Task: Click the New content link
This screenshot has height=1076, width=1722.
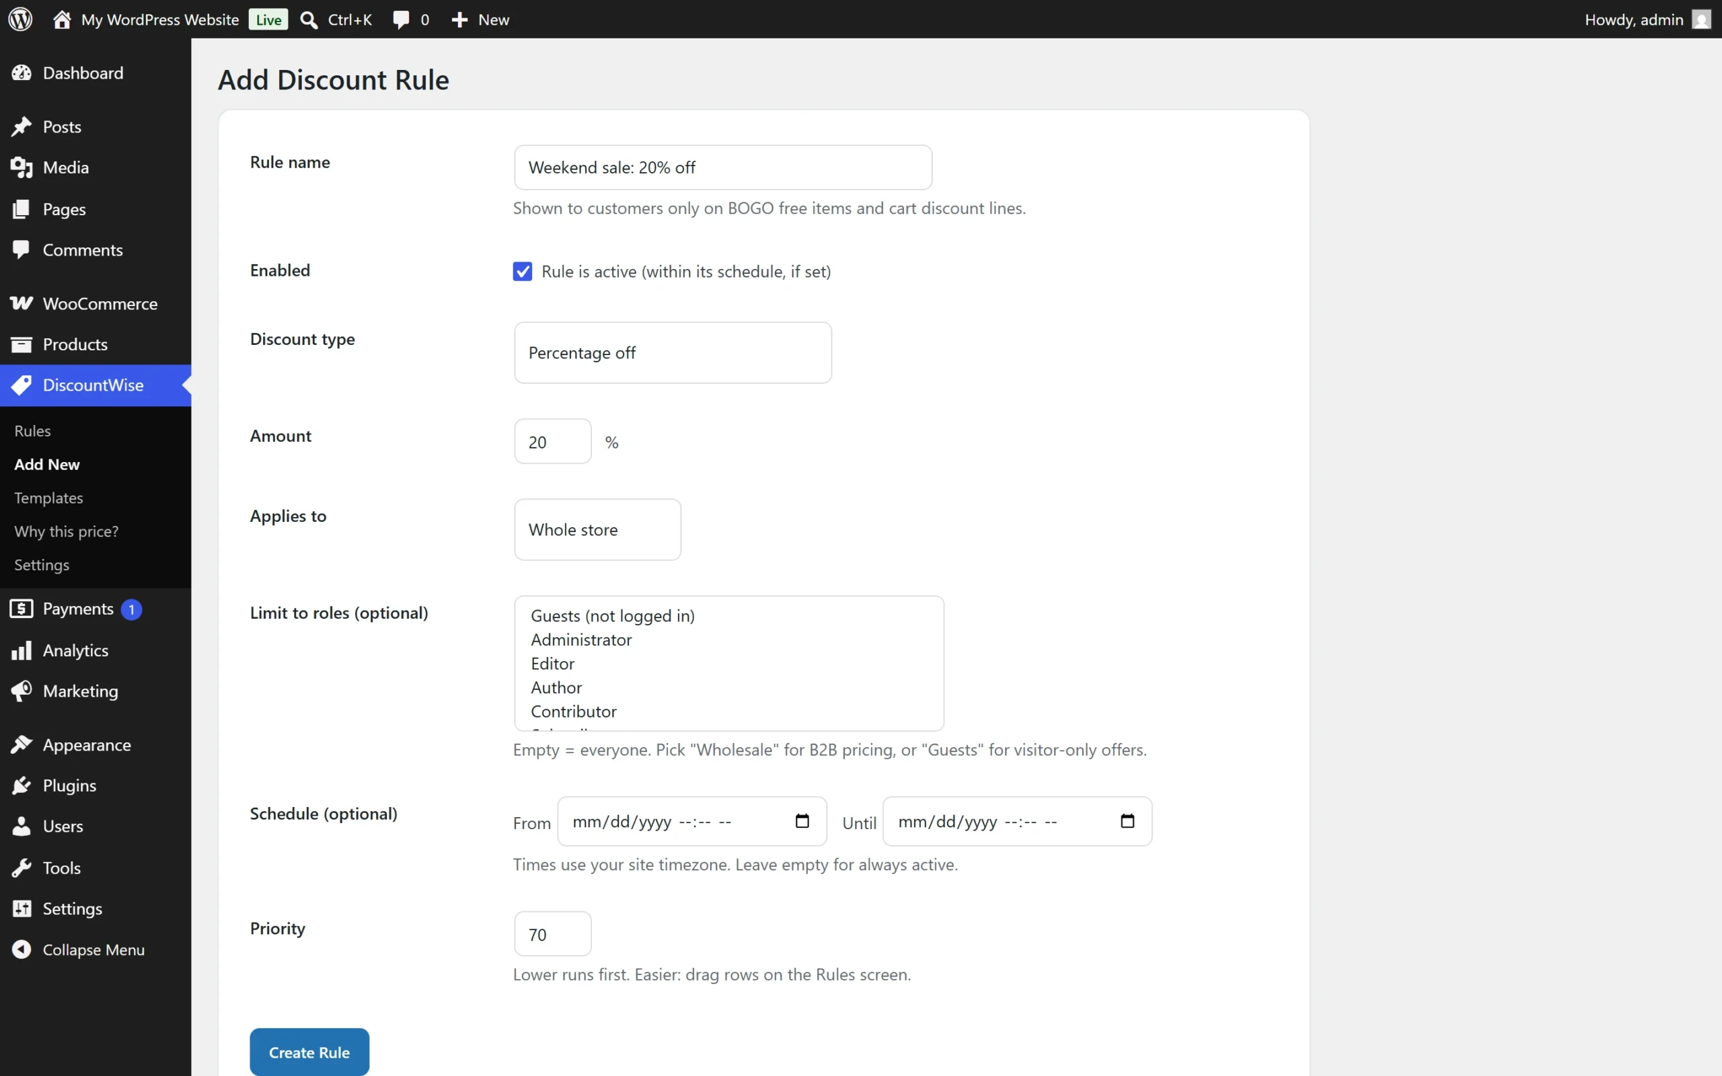Action: (493, 20)
